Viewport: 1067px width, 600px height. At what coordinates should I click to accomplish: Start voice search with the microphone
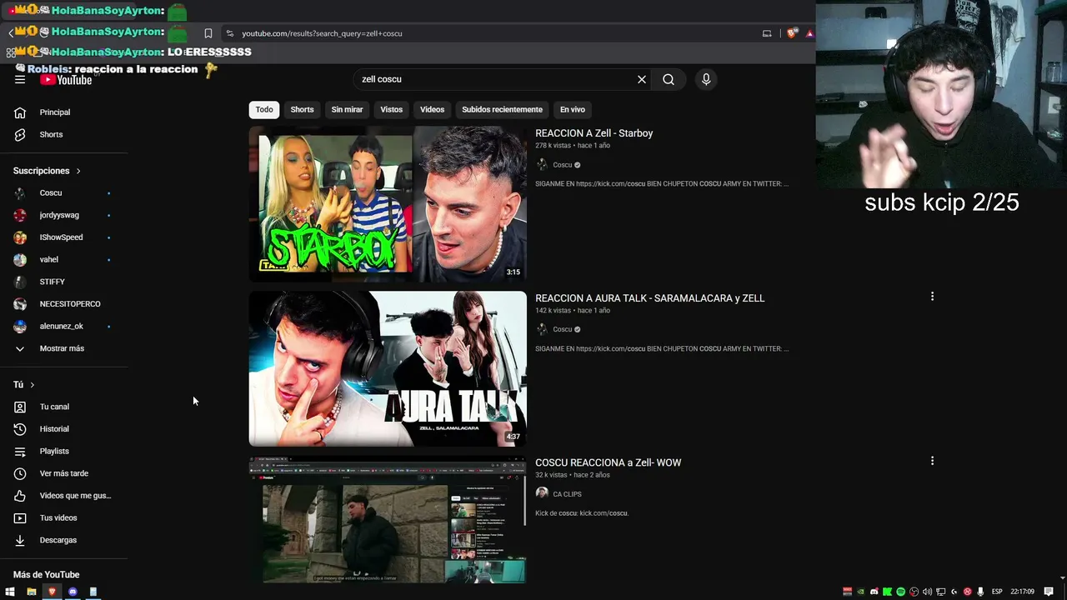[706, 79]
